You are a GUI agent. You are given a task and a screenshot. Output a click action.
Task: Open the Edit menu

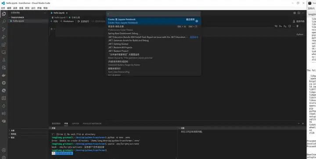9,8
